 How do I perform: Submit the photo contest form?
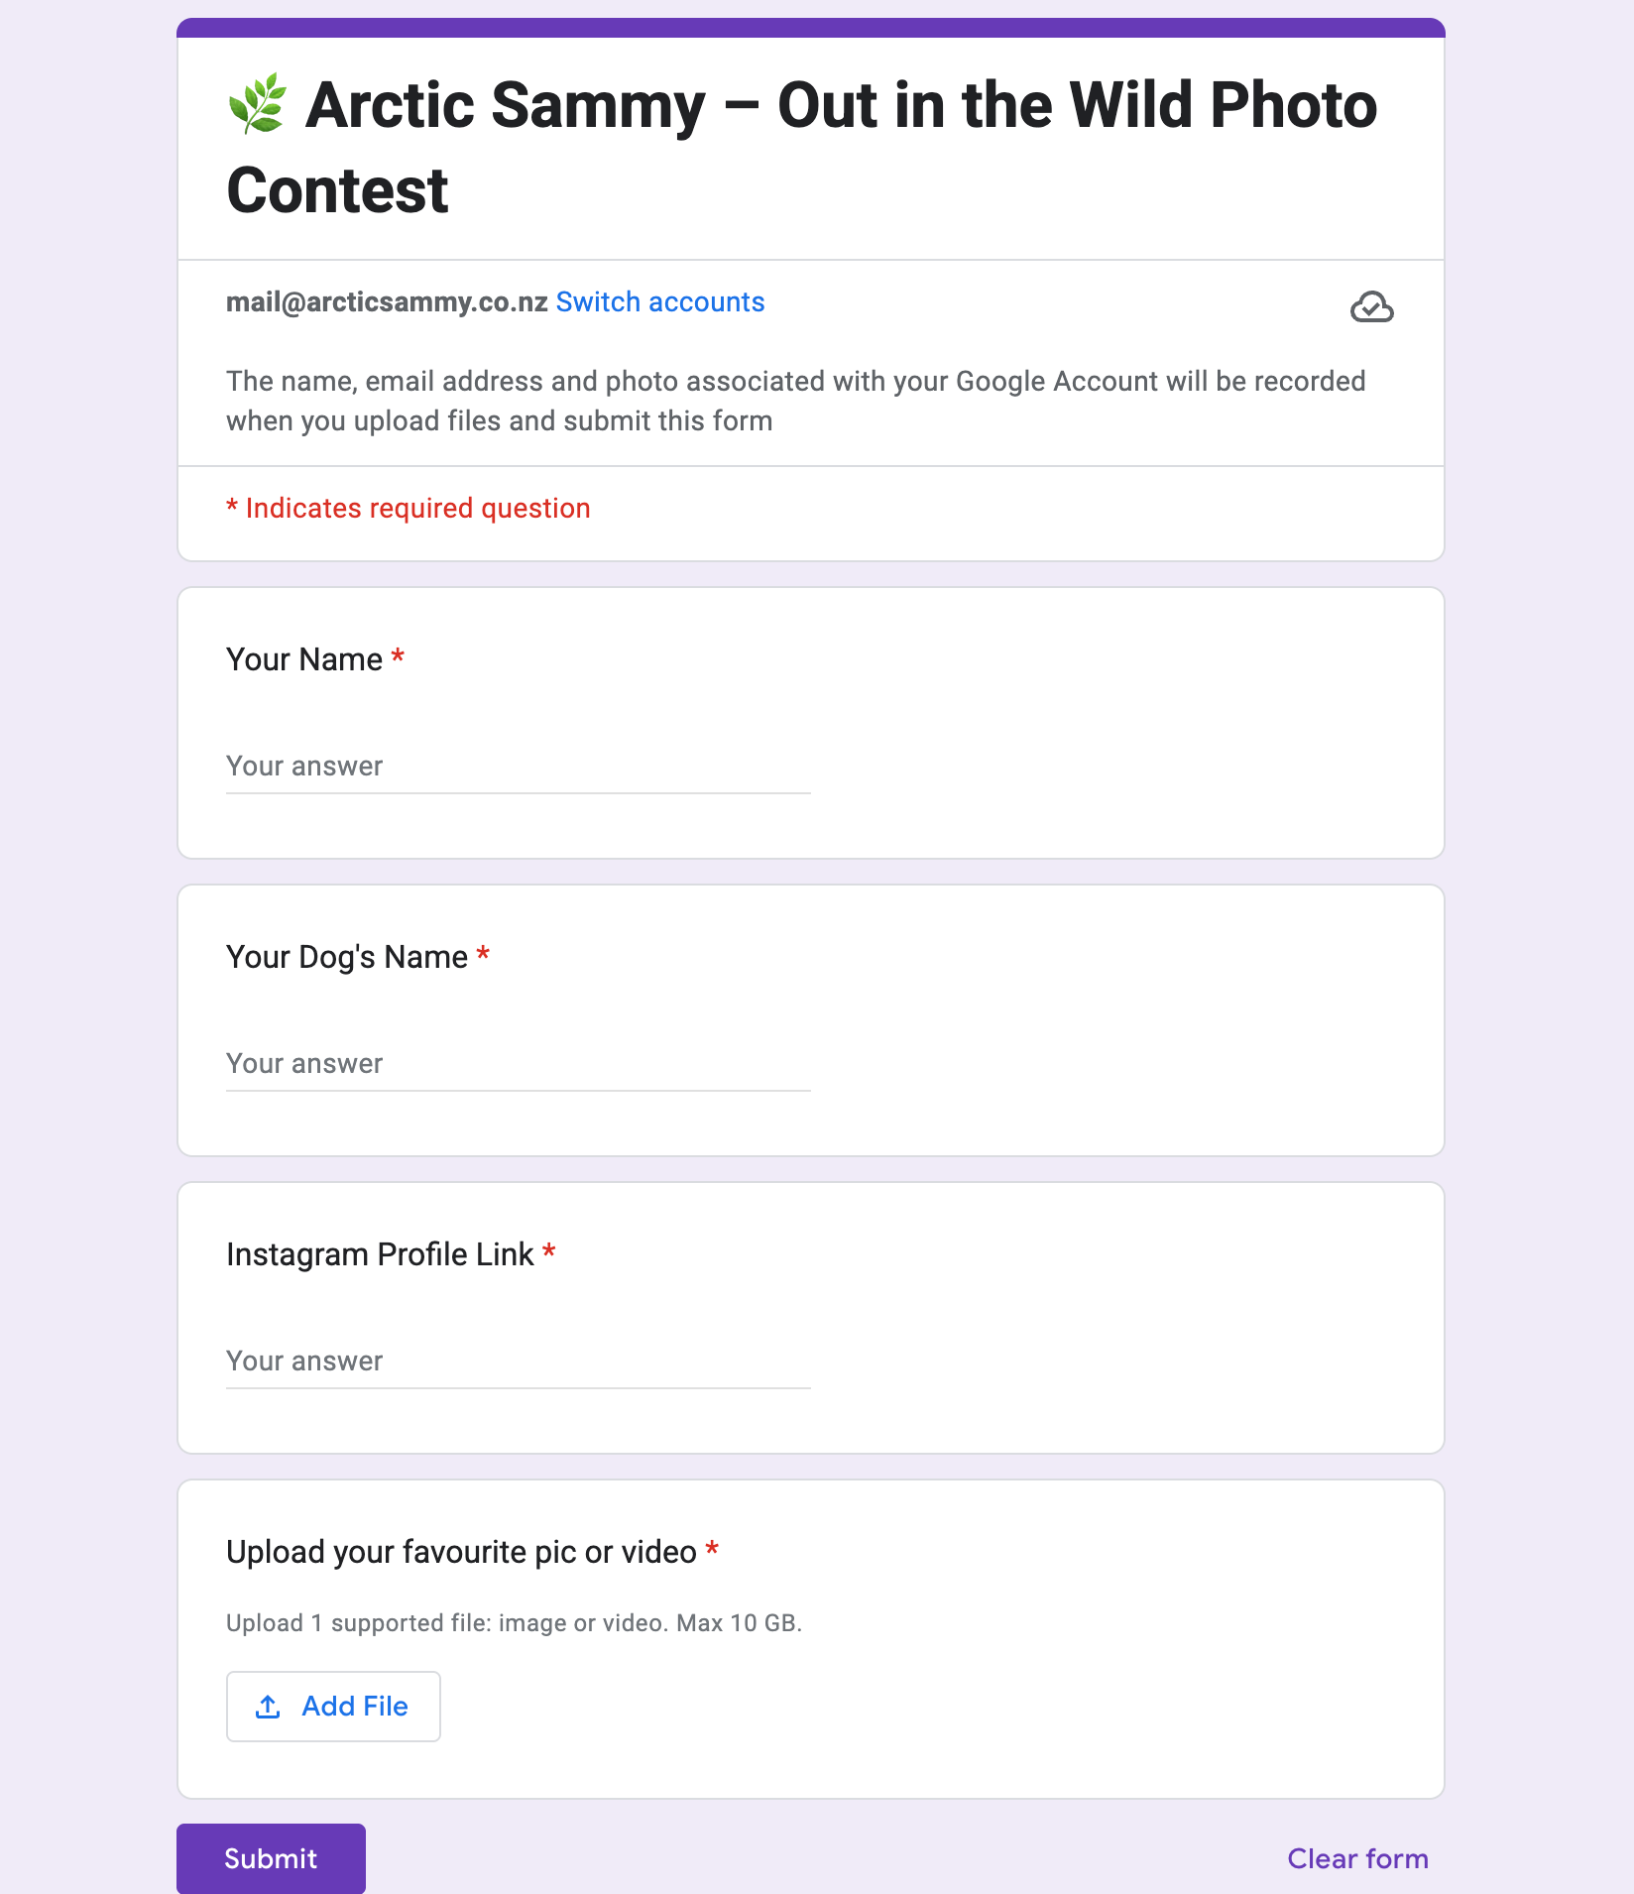click(271, 1858)
